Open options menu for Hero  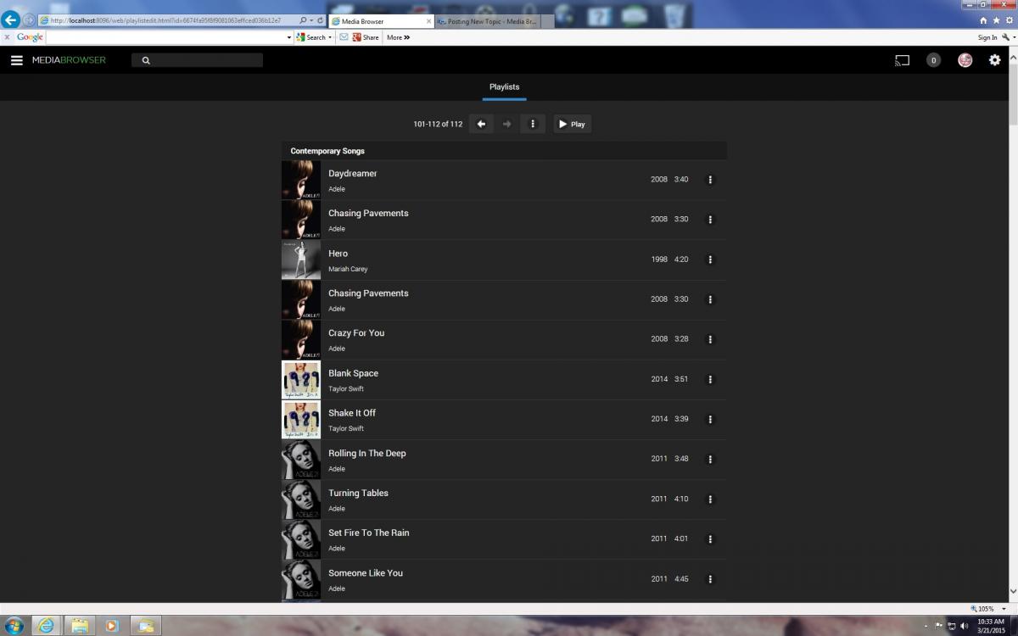tap(711, 259)
